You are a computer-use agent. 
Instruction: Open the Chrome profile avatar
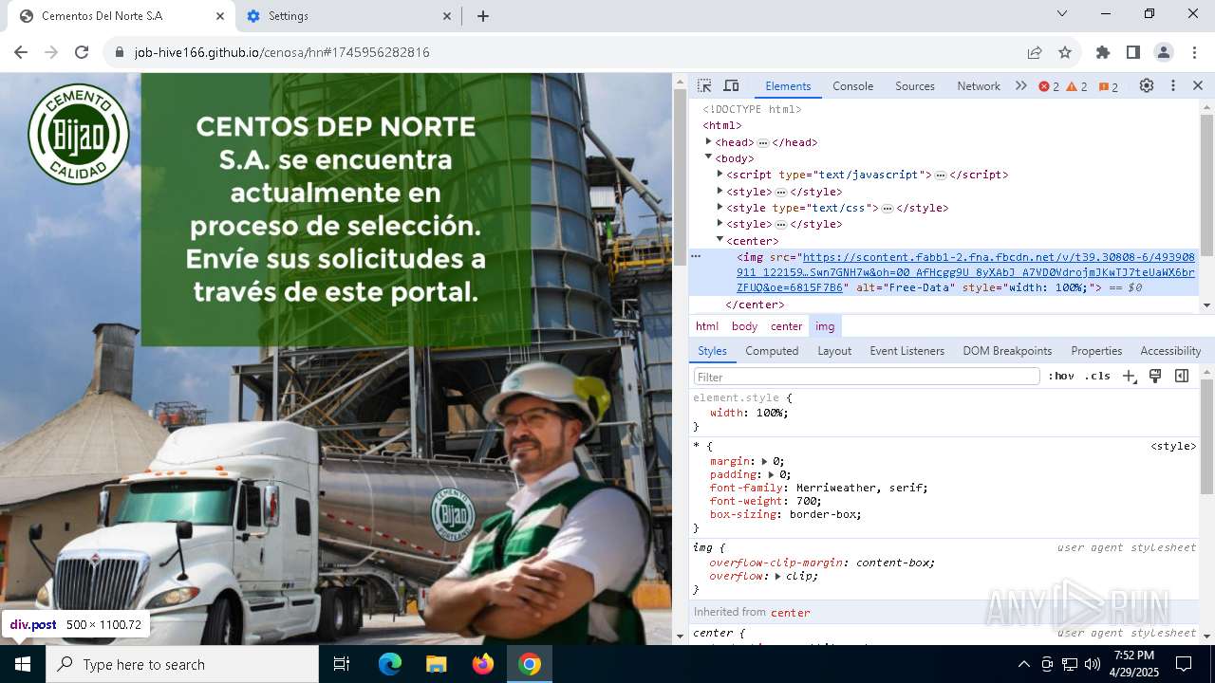point(1164,52)
